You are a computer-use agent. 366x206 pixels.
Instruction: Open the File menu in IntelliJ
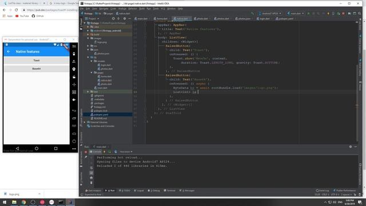tap(82, 9)
